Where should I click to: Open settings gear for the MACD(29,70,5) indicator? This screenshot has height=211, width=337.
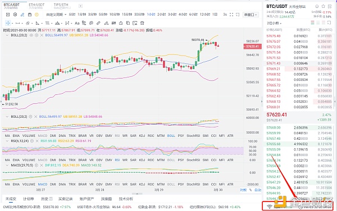37,166
